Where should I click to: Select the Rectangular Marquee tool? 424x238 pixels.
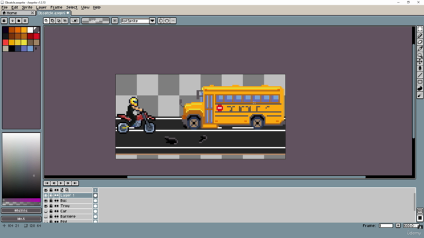click(419, 29)
